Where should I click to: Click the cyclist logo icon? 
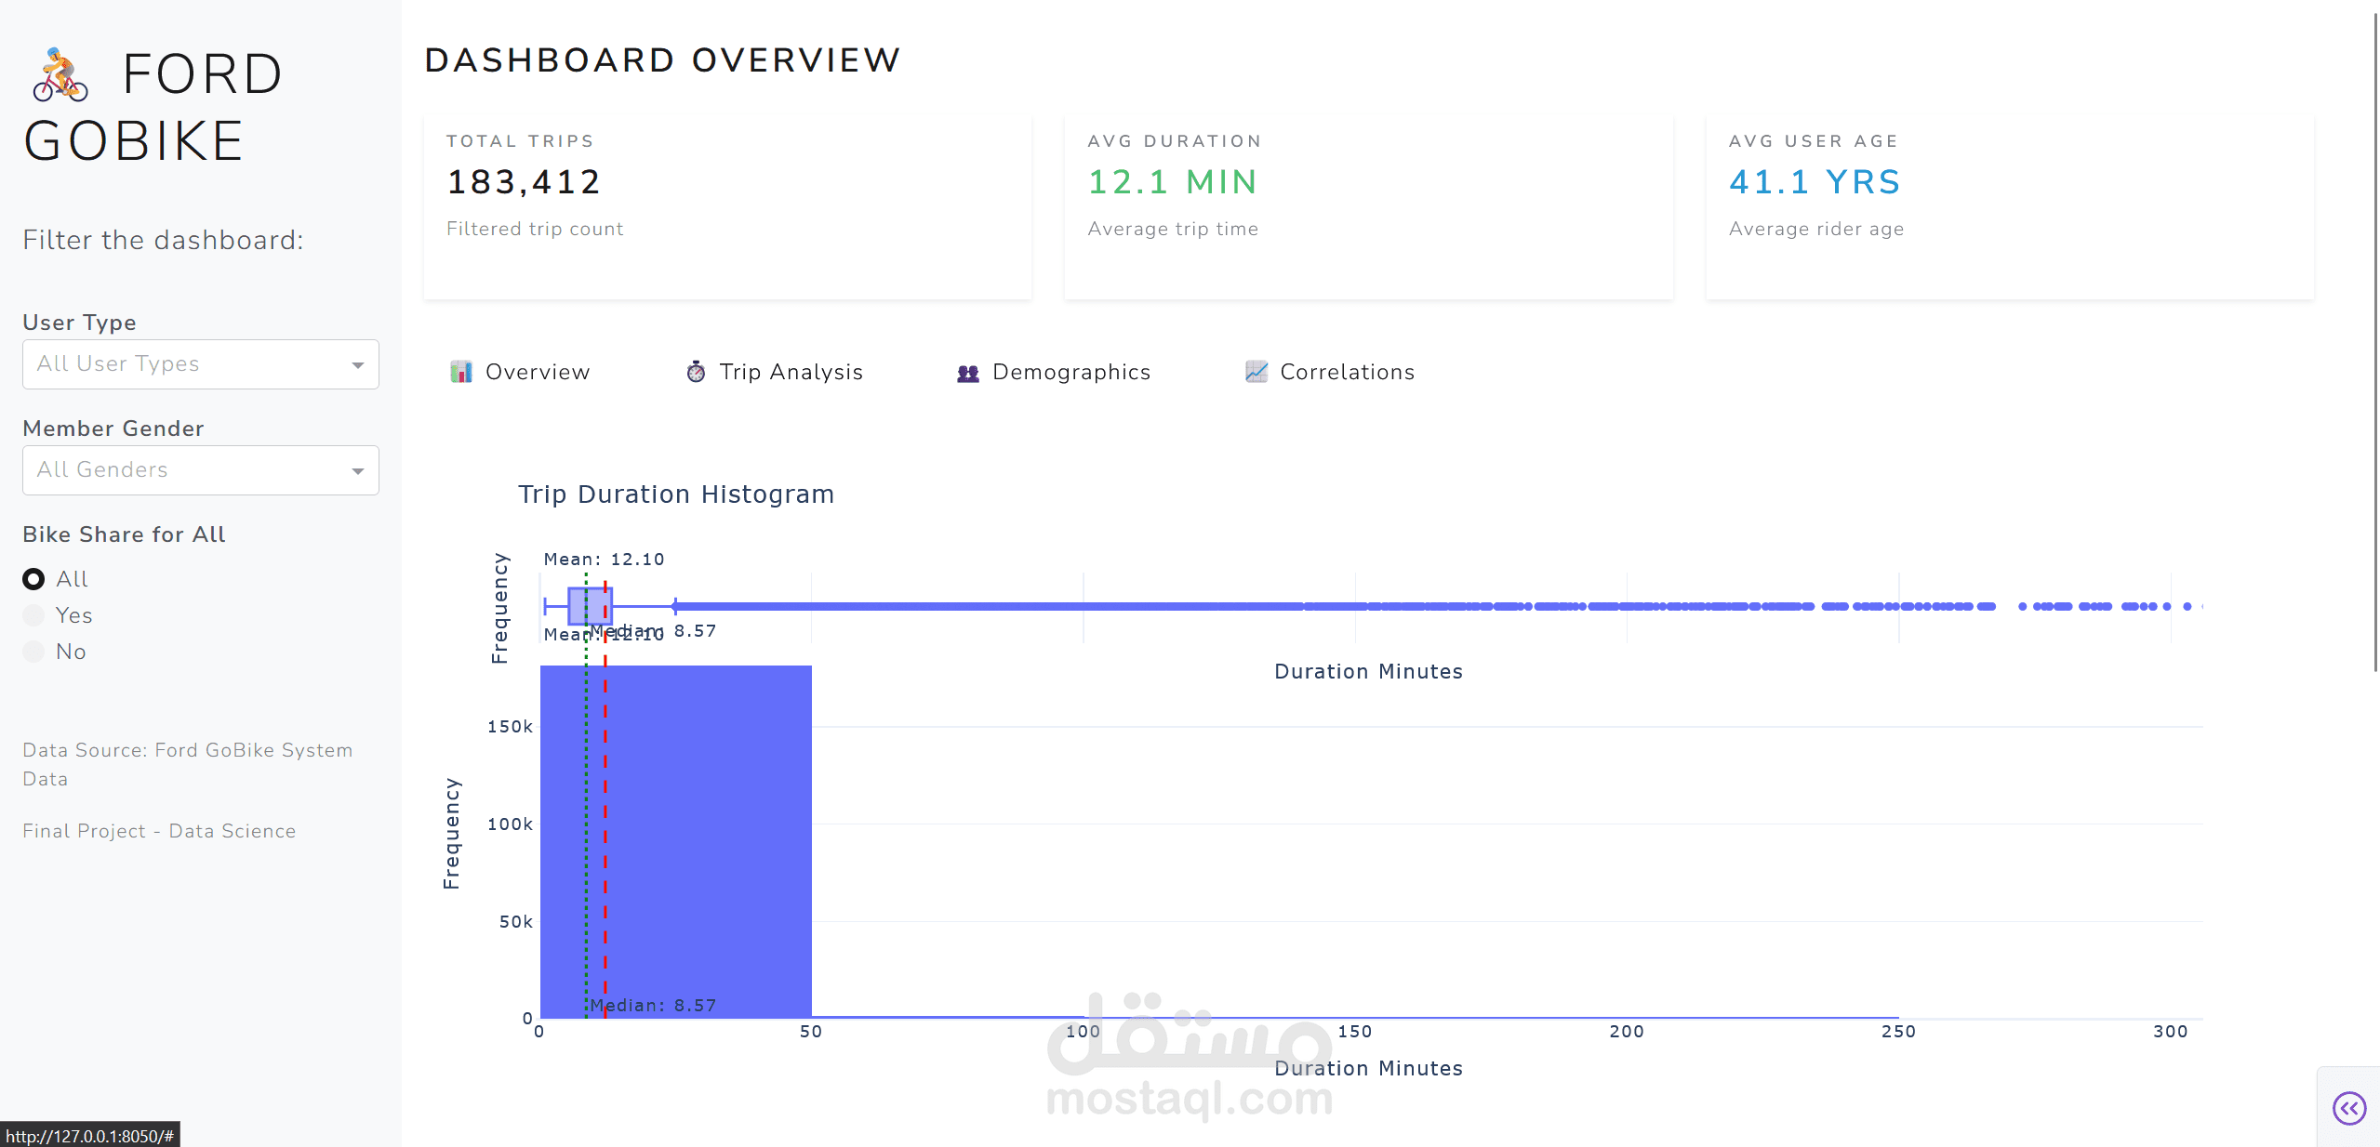pyautogui.click(x=60, y=74)
